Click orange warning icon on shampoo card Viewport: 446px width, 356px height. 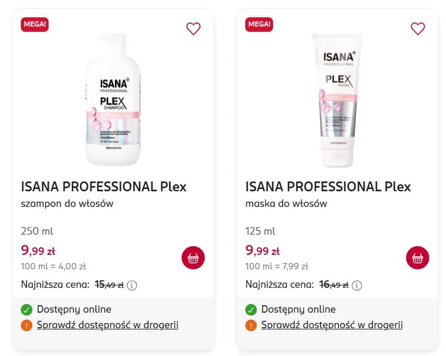[26, 325]
